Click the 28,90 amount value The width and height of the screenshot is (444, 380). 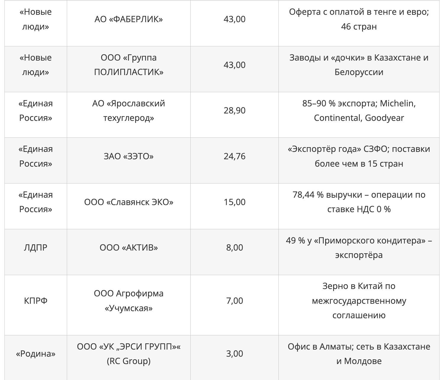[x=234, y=111]
